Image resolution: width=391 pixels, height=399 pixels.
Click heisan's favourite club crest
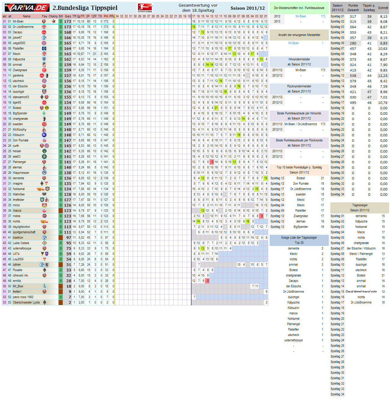tap(44, 151)
